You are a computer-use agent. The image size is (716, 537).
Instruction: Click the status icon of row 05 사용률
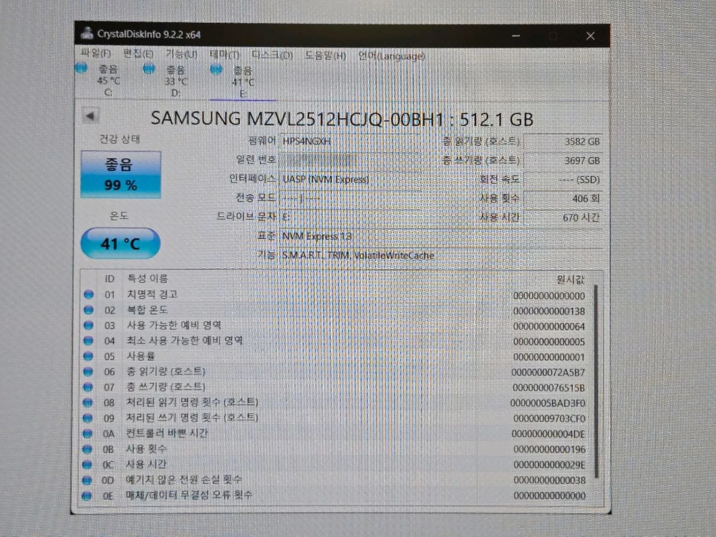[88, 356]
